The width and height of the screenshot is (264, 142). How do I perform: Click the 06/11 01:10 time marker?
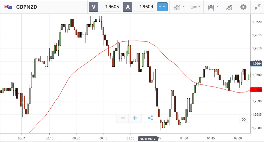[x=147, y=139]
